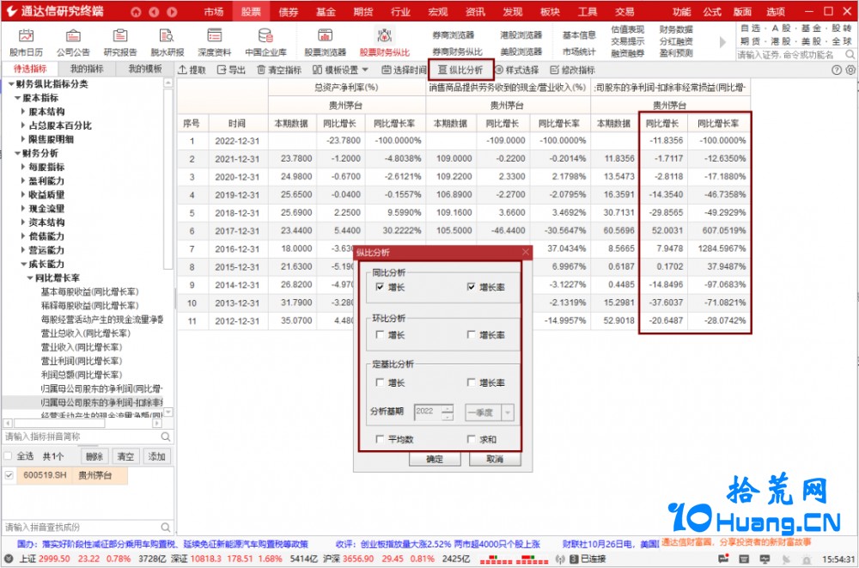The image size is (859, 568).
Task: Check the 求和 checkbox
Action: 471,438
